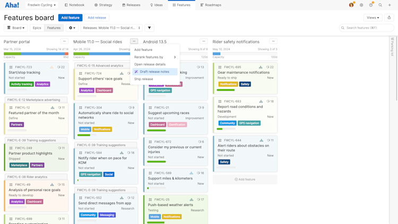This screenshot has height=224, width=398.
Task: Click score icon on FWCYL-12 card
Action: 53,108
